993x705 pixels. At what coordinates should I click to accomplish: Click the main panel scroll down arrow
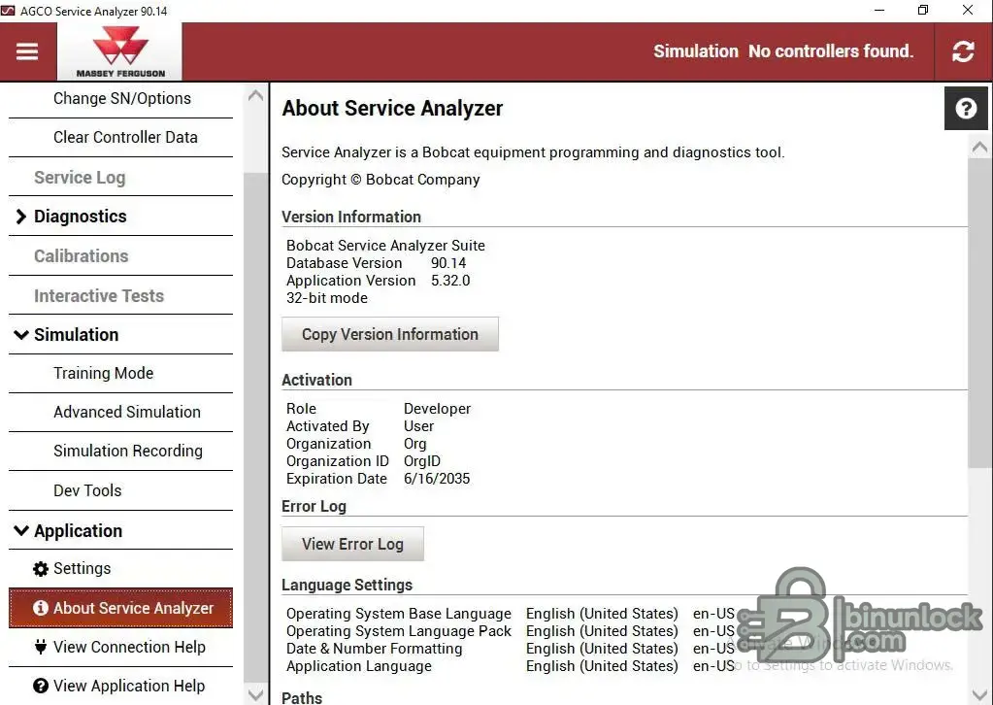click(979, 693)
